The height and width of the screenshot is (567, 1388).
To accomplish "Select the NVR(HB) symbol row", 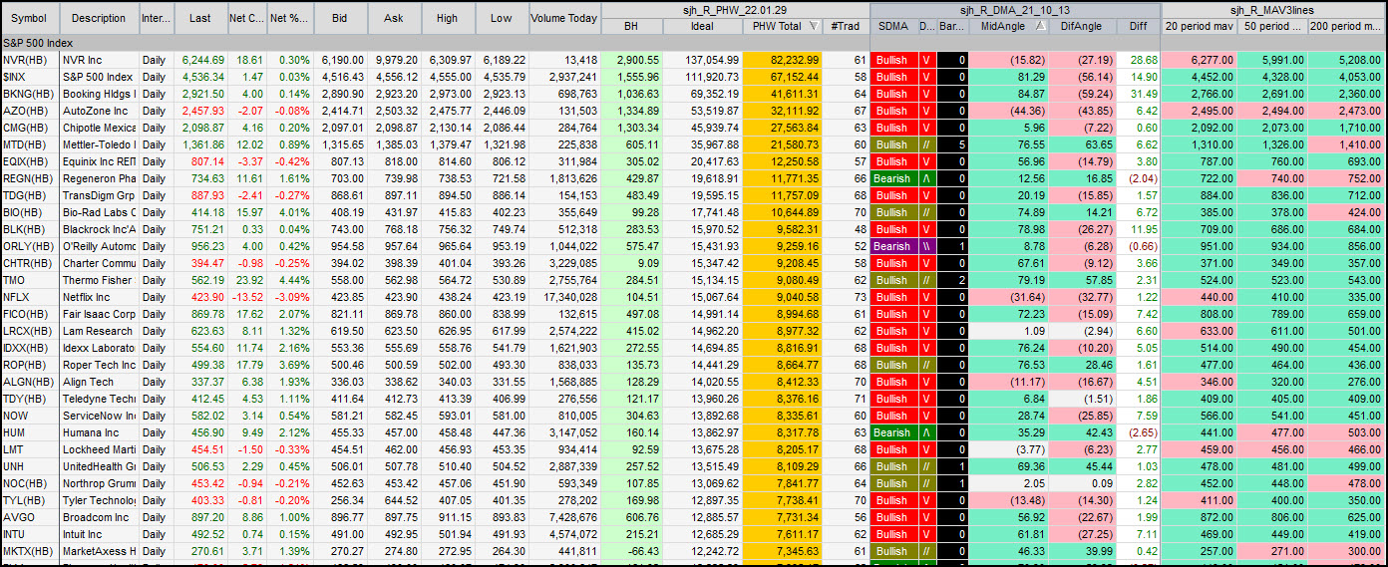I will tap(694, 61).
